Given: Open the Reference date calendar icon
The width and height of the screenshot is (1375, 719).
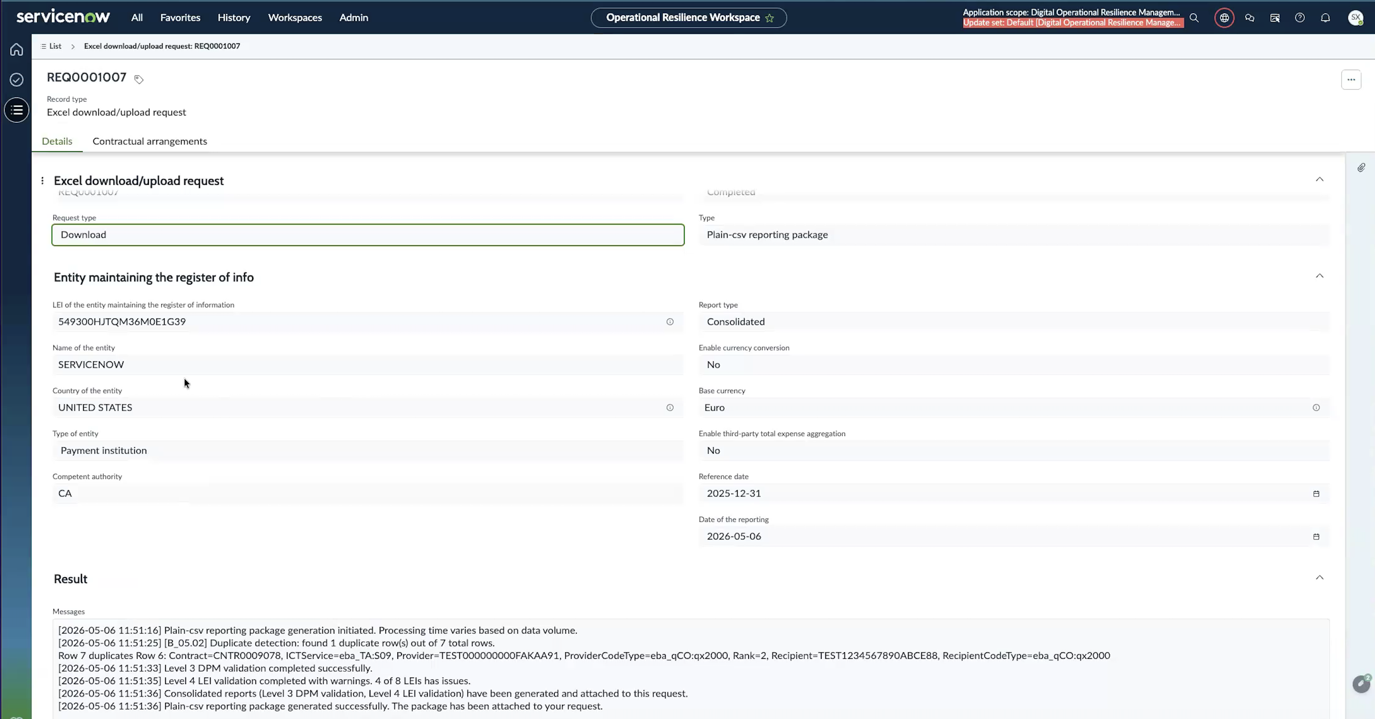Looking at the screenshot, I should pyautogui.click(x=1316, y=494).
